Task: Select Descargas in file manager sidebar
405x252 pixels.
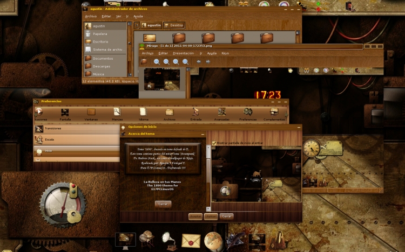Action: click(105, 66)
